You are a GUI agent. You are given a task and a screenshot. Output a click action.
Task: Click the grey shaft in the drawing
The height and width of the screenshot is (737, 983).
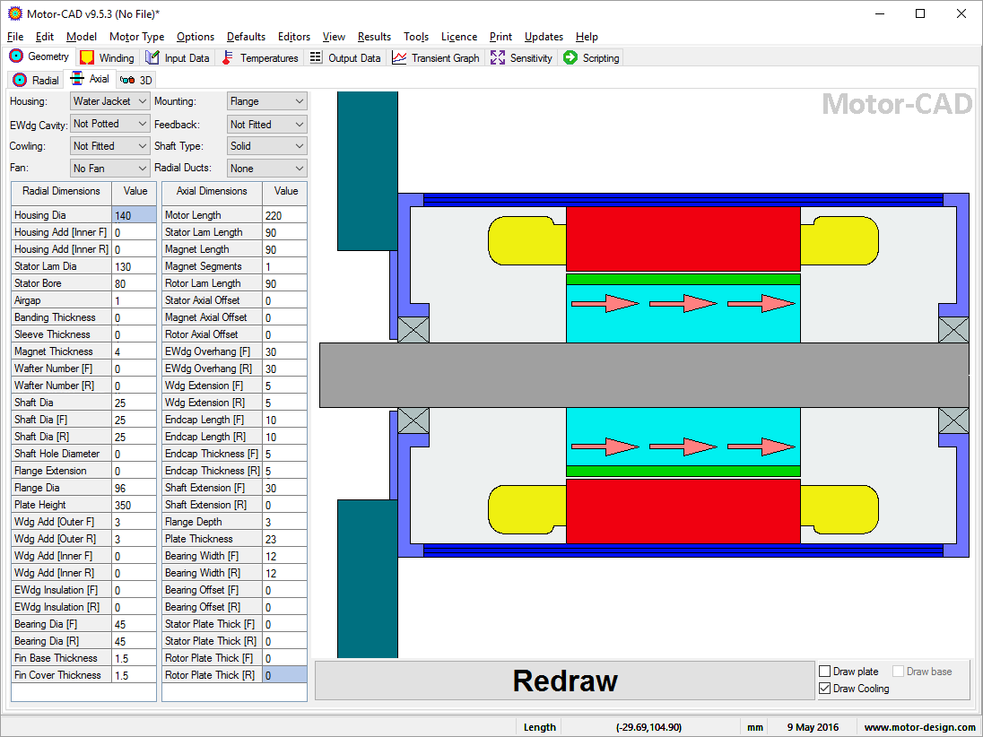pyautogui.click(x=644, y=375)
